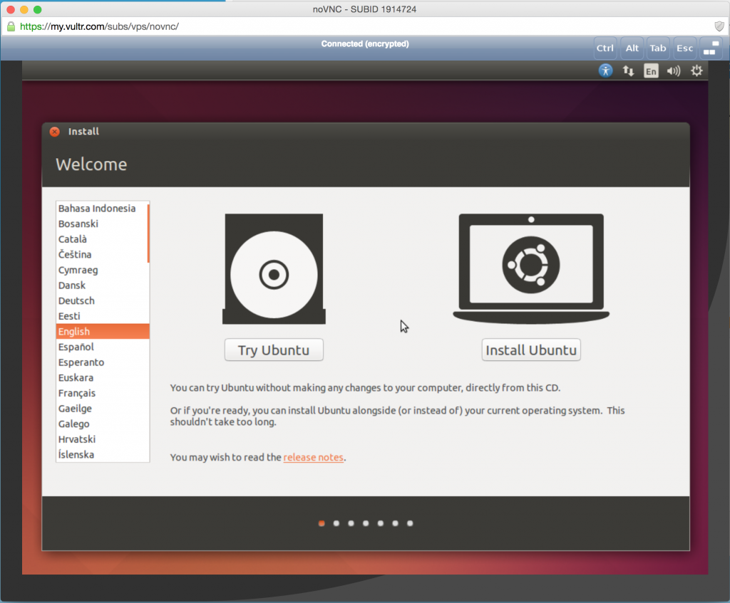Select Eesti language
Image resolution: width=730 pixels, height=603 pixels.
[101, 315]
